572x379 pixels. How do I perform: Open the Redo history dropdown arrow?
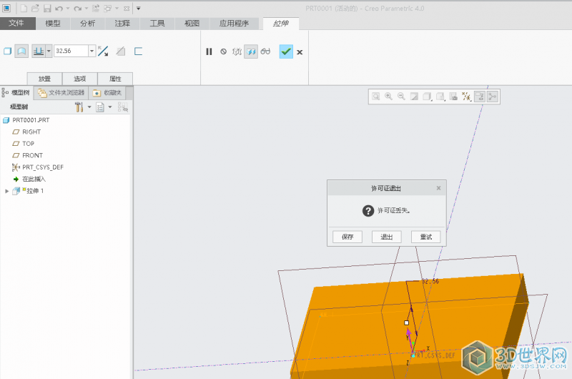coord(86,9)
